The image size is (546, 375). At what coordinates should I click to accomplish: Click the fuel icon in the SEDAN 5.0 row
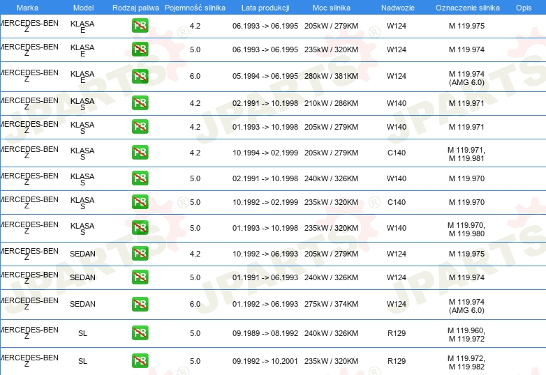tap(140, 277)
